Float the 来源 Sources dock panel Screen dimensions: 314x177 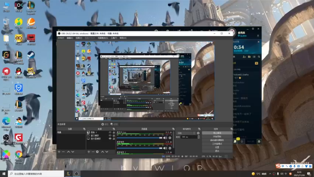coord(114,129)
